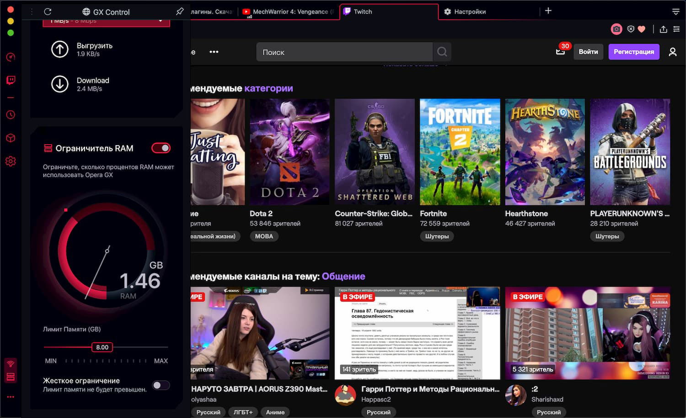Click the Войти login button
Image resolution: width=686 pixels, height=418 pixels.
point(588,52)
